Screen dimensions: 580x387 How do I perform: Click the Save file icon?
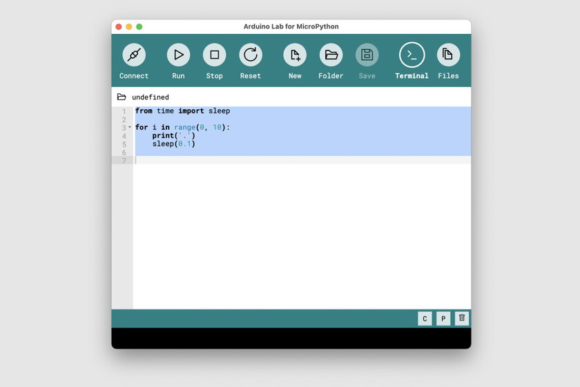[x=367, y=55]
